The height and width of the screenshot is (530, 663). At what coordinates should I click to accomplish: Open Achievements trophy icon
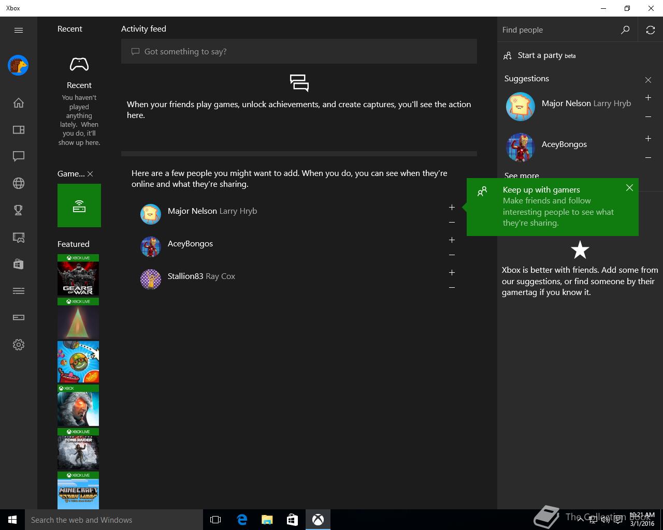[x=19, y=210]
